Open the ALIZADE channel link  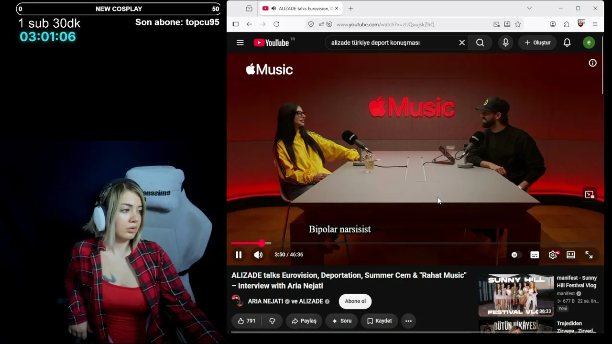point(311,301)
